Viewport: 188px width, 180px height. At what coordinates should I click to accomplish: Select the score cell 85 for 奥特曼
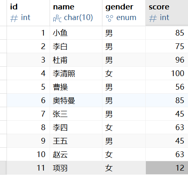tap(167, 100)
